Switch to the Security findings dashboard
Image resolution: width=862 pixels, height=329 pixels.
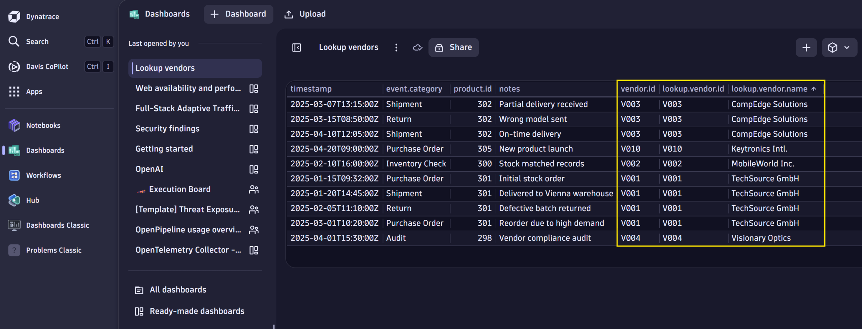pyautogui.click(x=167, y=128)
